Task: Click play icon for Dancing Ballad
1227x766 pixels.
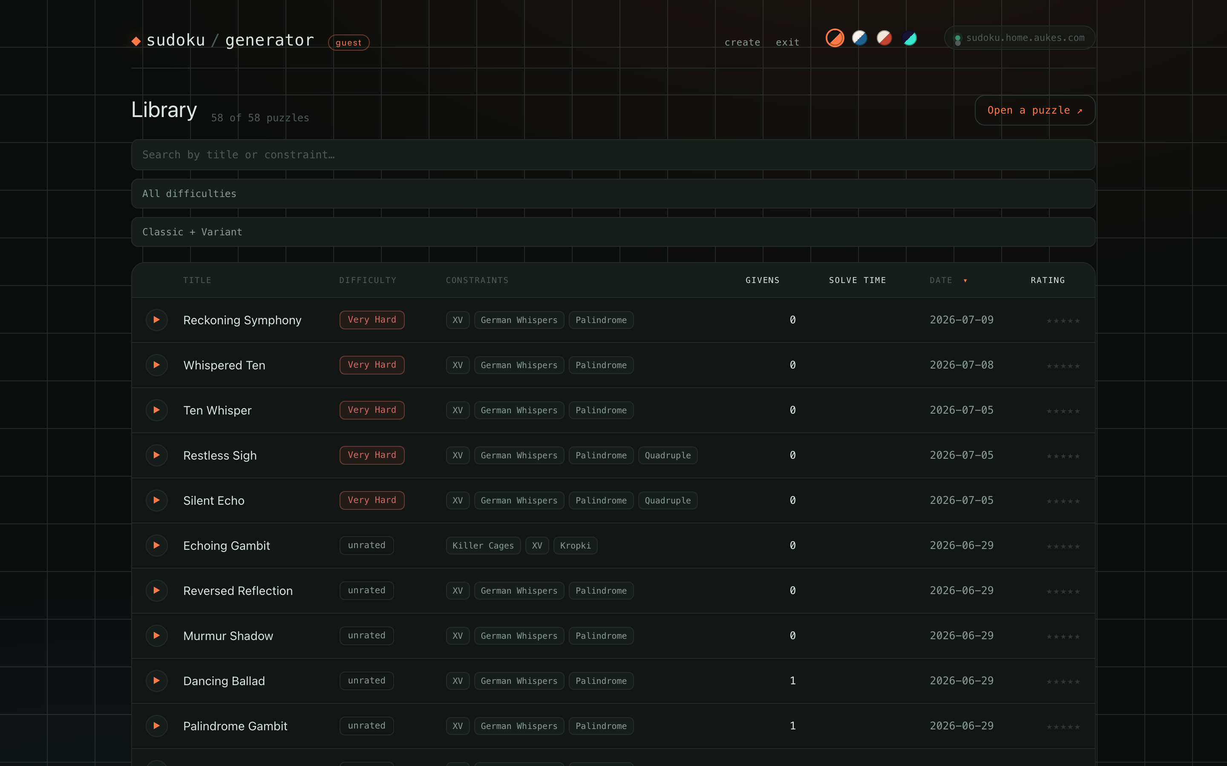Action: pyautogui.click(x=157, y=680)
